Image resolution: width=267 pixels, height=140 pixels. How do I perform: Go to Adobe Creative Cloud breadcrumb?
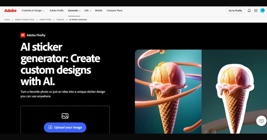(24, 20)
